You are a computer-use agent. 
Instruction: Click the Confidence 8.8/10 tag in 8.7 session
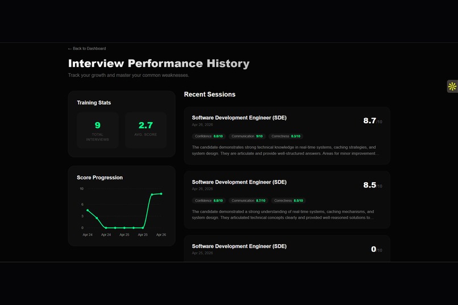[x=209, y=136]
